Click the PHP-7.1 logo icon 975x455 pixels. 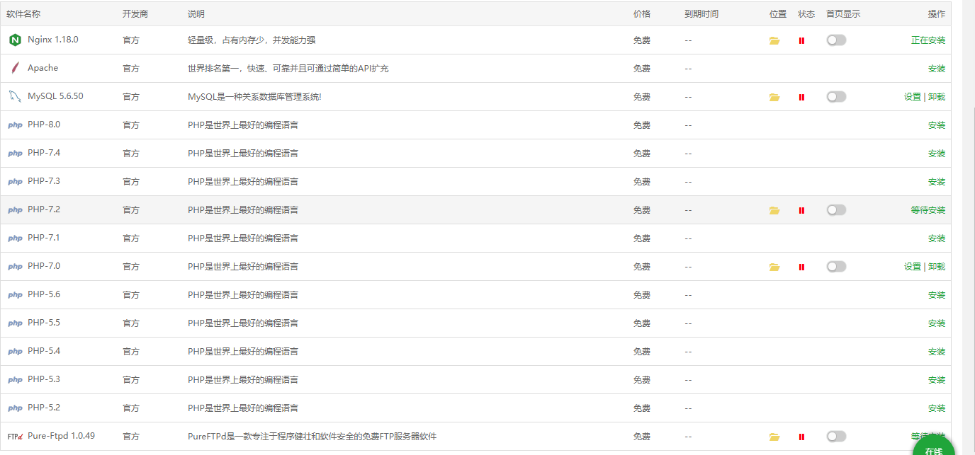[x=15, y=238]
